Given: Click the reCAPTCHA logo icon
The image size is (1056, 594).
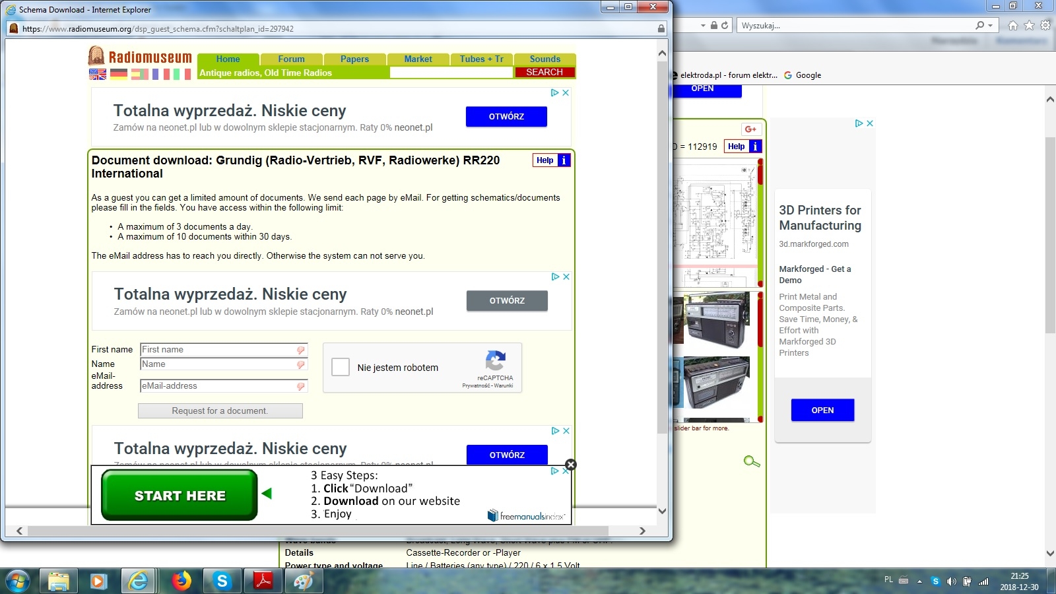Looking at the screenshot, I should coord(495,361).
